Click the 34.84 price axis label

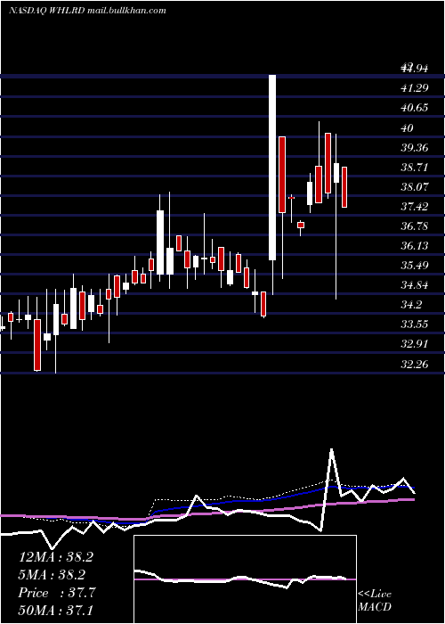415,285
